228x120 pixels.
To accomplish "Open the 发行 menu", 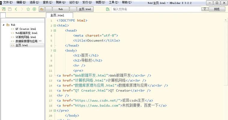I will 87,2.
